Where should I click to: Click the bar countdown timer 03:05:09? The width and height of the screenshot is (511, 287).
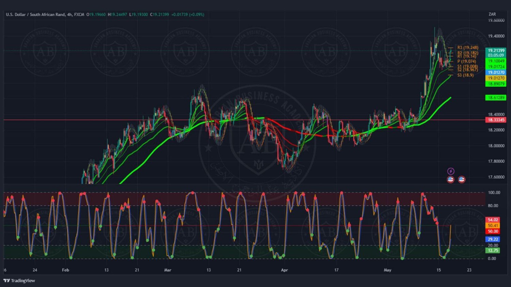tap(496, 55)
